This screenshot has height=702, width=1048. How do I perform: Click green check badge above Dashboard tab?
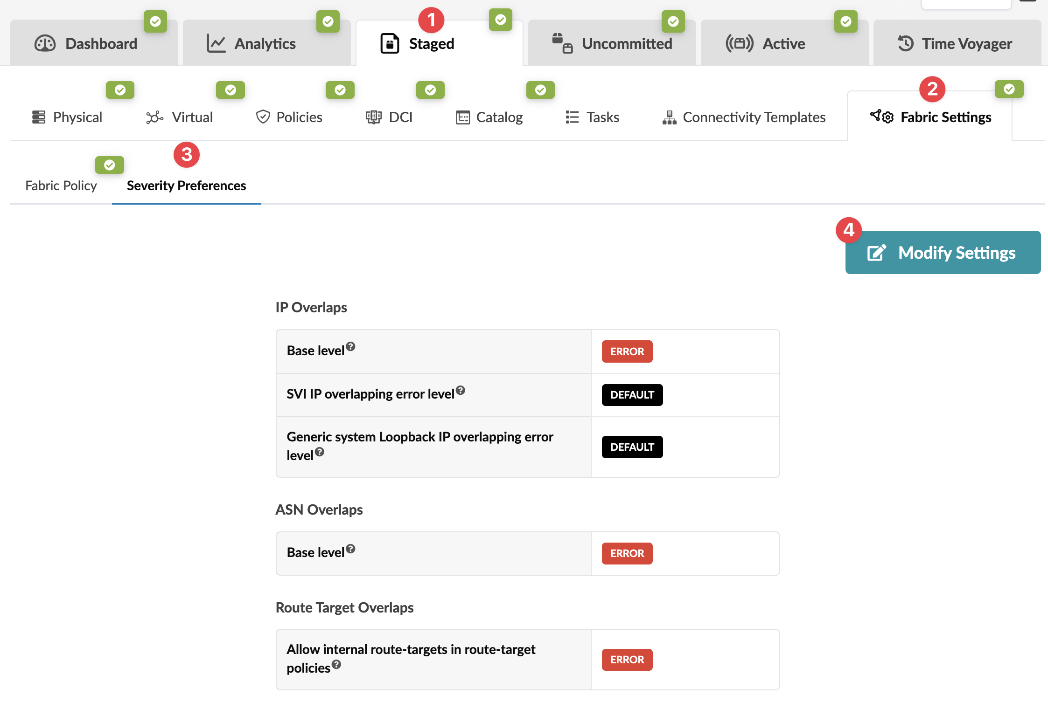(155, 21)
